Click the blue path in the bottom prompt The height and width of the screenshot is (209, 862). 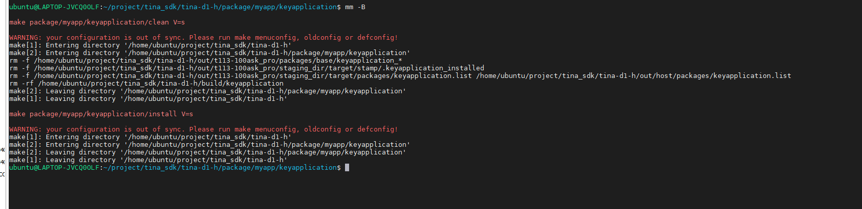tap(220, 167)
